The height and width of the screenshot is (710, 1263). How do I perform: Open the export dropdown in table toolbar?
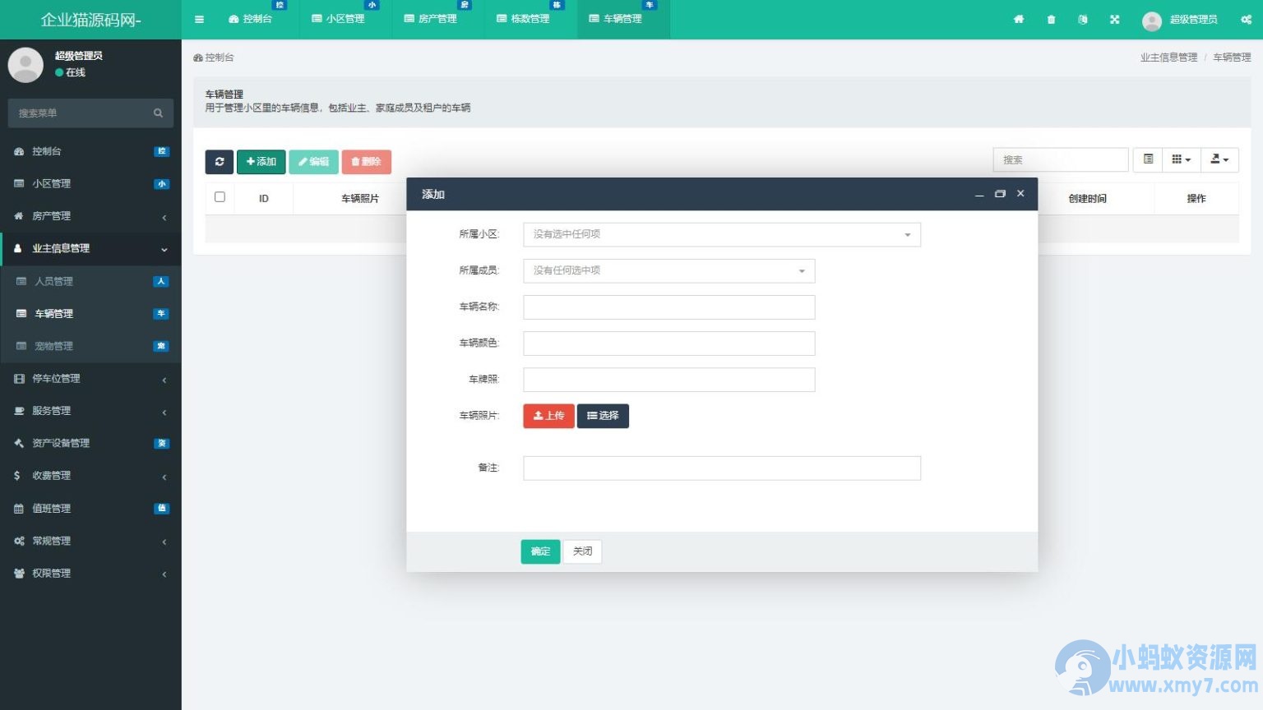1219,159
